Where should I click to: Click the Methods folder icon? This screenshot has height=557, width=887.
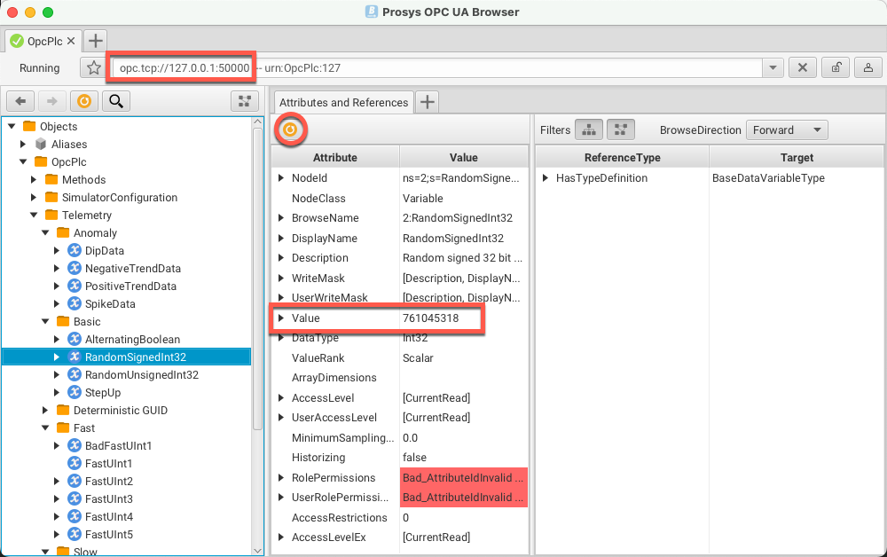coord(51,179)
